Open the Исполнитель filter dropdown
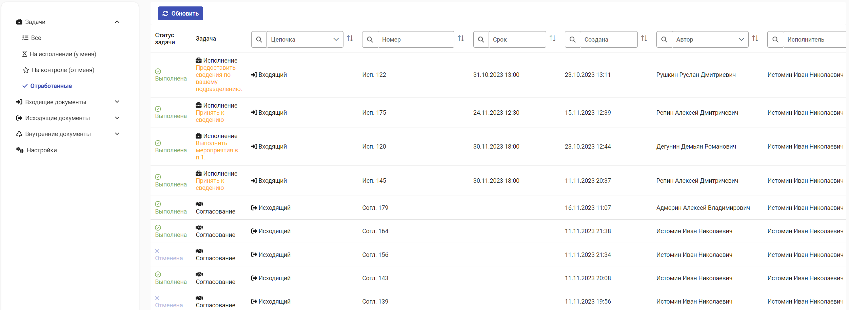Image resolution: width=849 pixels, height=310 pixels. (814, 40)
